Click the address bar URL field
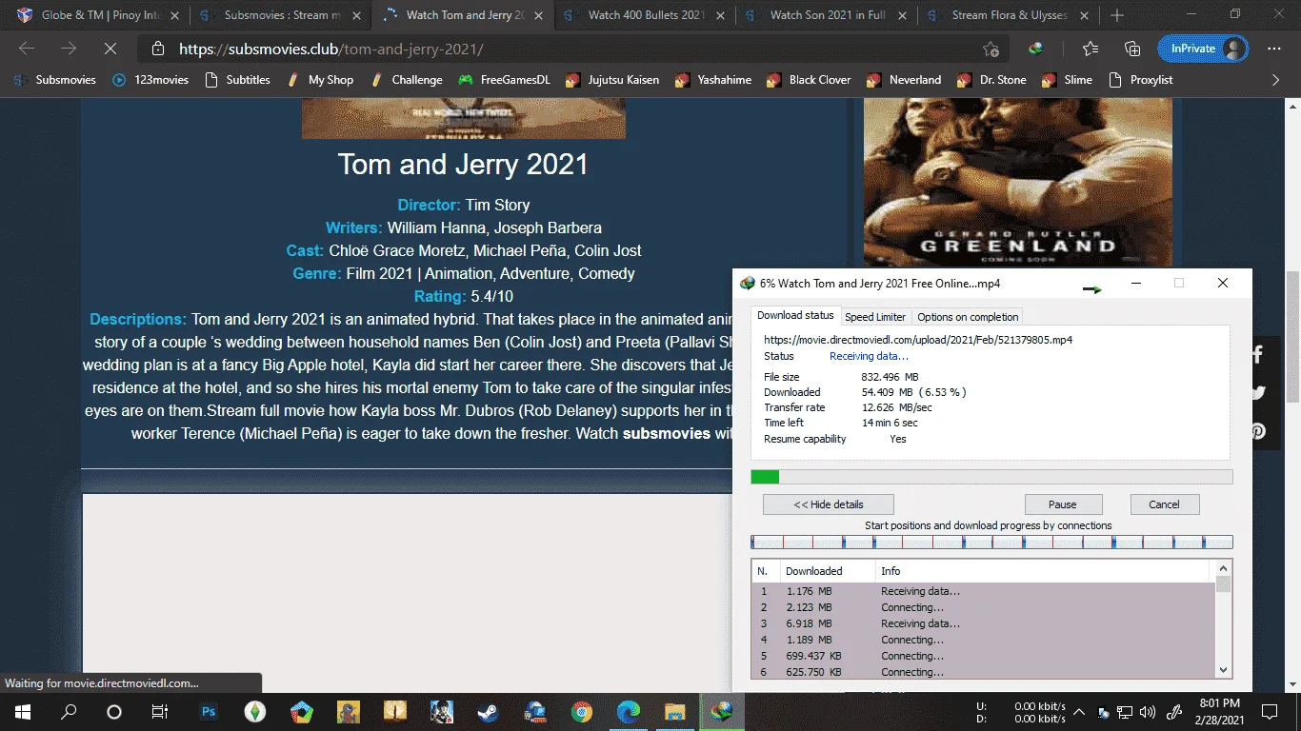This screenshot has width=1301, height=731. (x=571, y=49)
